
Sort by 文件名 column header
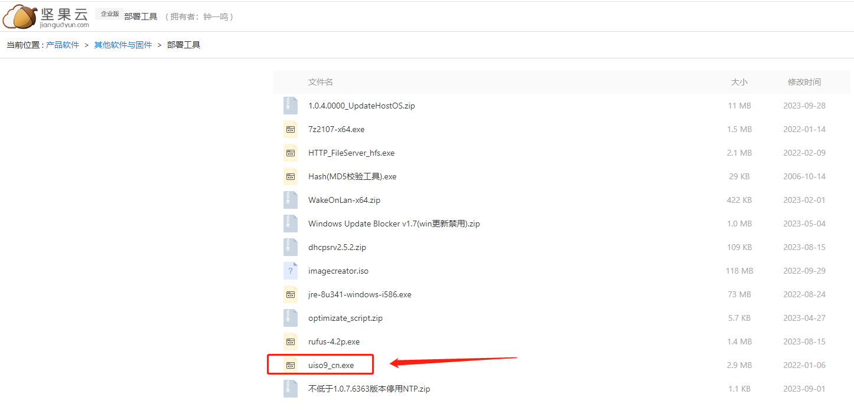coord(321,82)
